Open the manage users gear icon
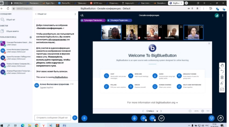The image size is (229, 127). click(30, 37)
